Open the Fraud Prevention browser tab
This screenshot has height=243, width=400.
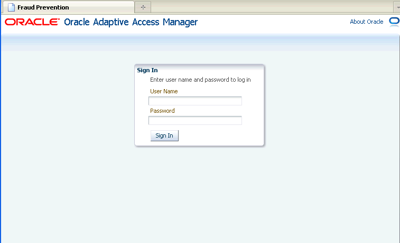[x=68, y=7]
